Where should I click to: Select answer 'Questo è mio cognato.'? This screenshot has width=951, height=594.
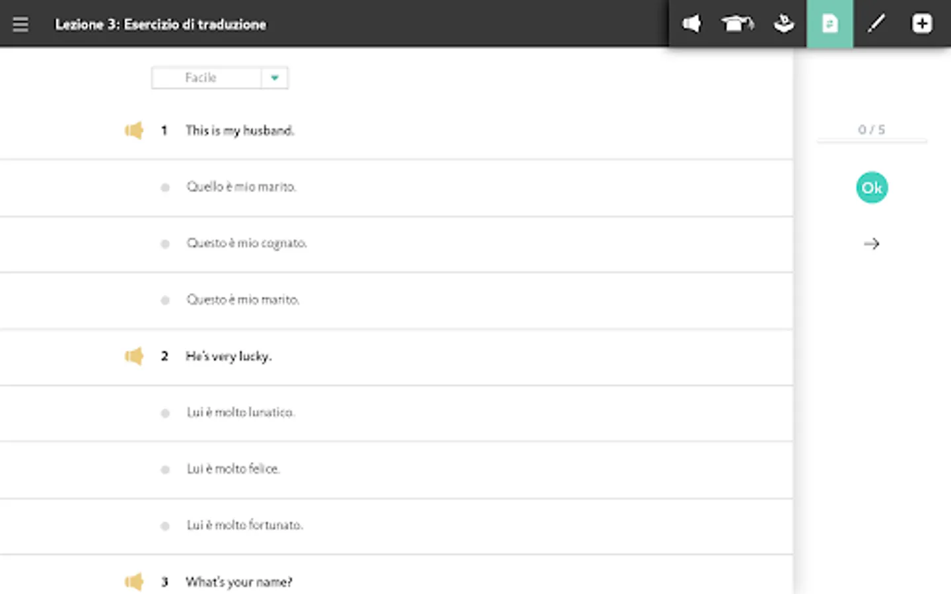(x=165, y=244)
